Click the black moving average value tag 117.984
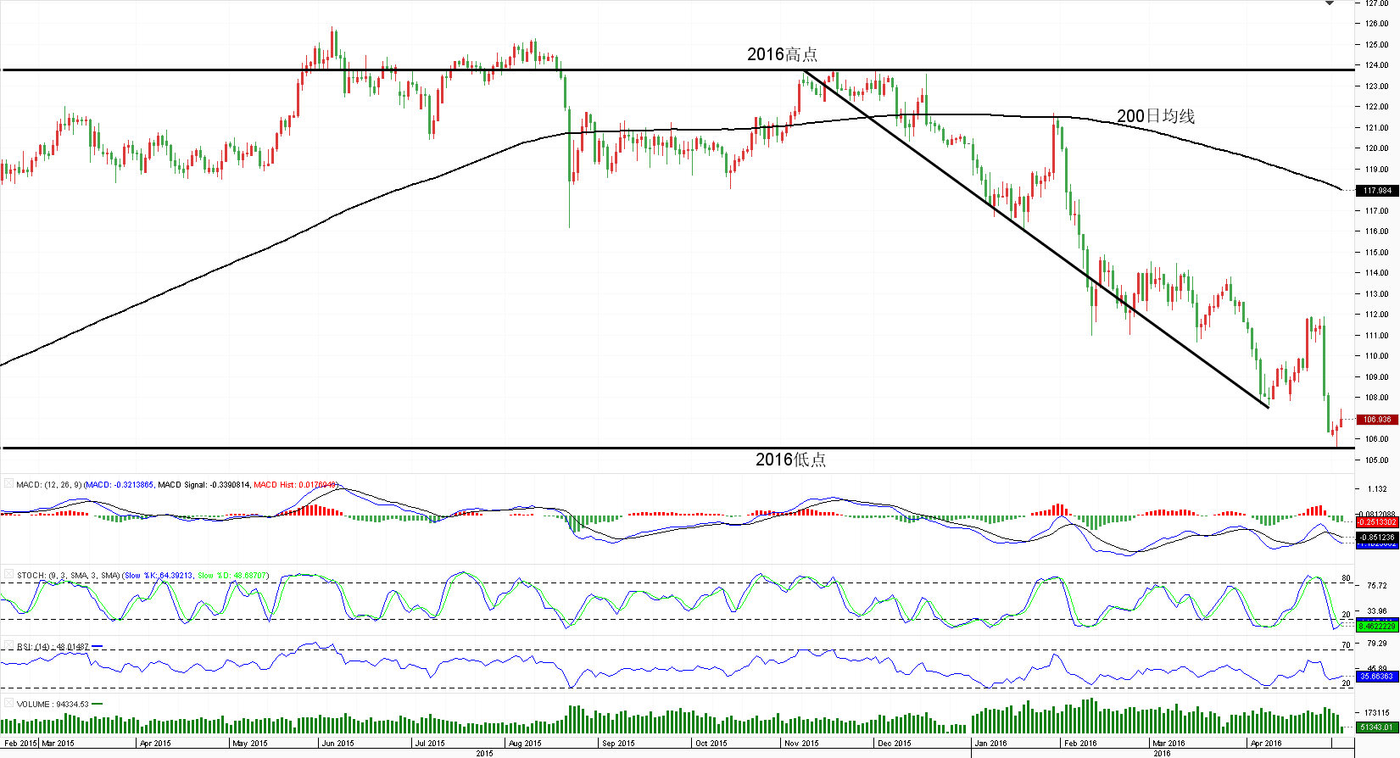1400x758 pixels. (1377, 191)
